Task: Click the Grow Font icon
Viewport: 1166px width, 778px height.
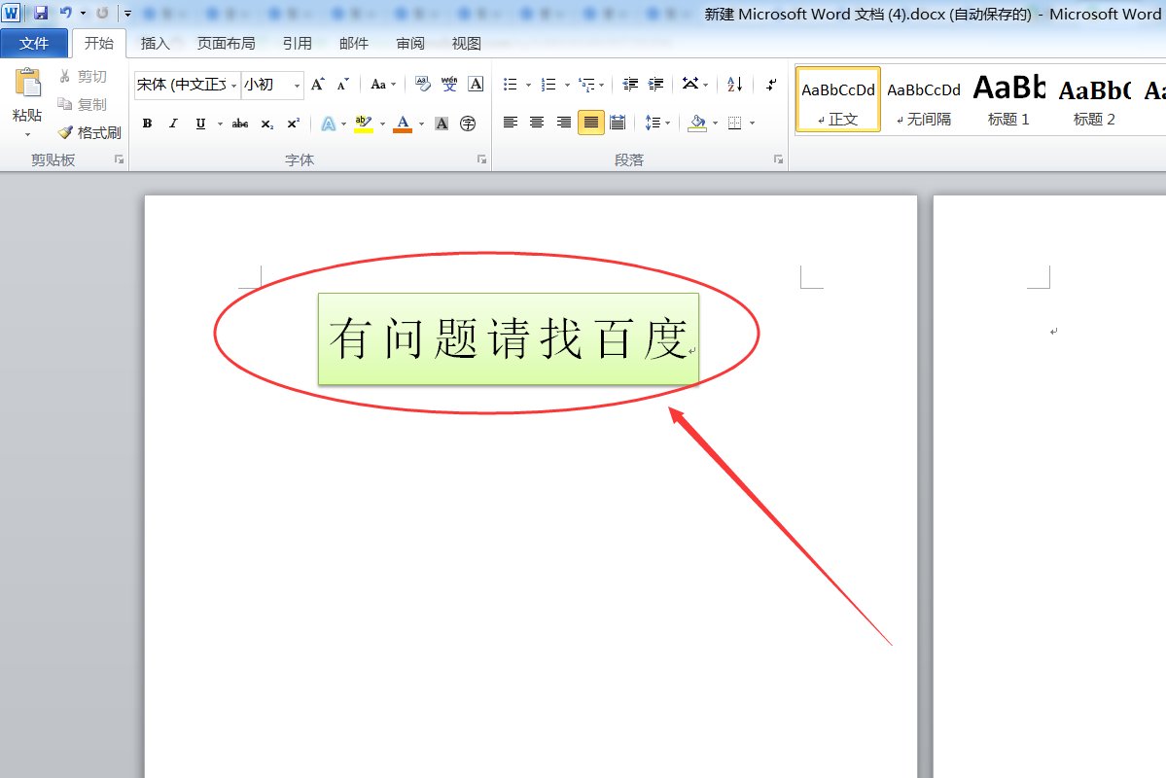Action: [x=318, y=84]
